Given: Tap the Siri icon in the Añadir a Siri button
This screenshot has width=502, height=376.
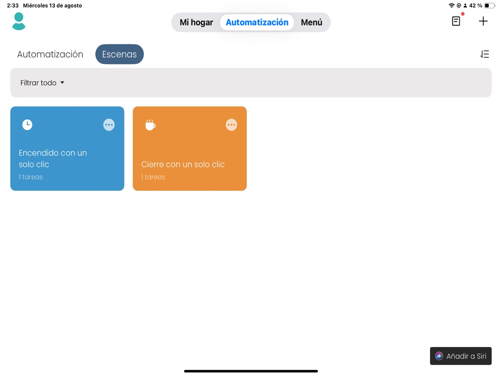Looking at the screenshot, I should coord(439,356).
